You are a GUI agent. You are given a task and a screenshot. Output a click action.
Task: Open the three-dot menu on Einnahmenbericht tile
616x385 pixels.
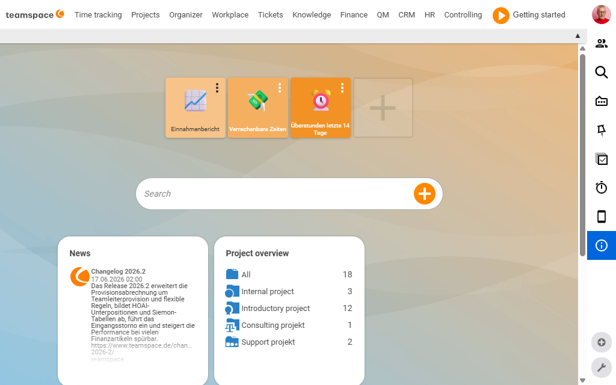(x=217, y=88)
